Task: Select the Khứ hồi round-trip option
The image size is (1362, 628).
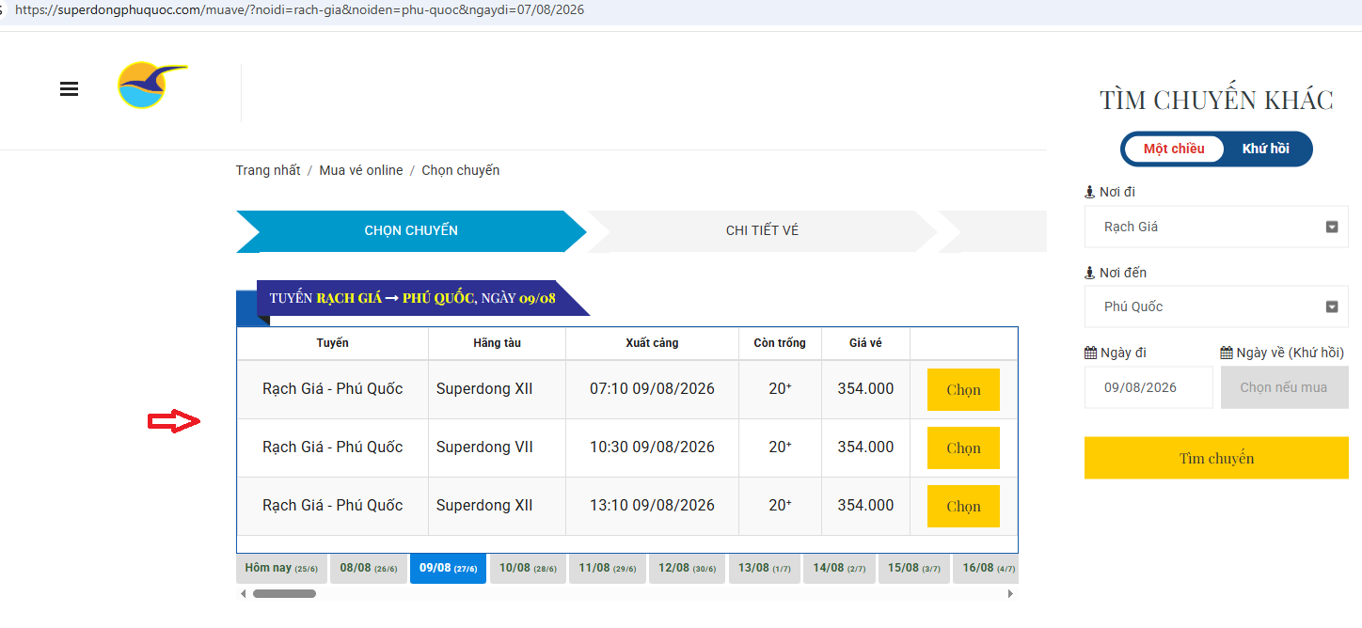Action: coord(1265,149)
